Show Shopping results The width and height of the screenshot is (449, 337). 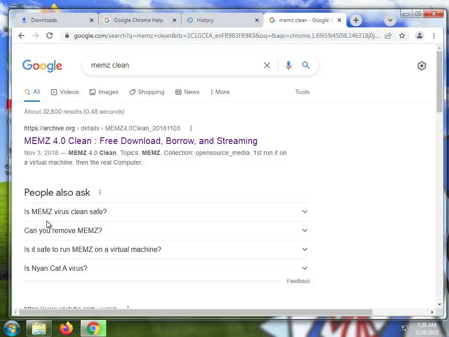[x=146, y=92]
